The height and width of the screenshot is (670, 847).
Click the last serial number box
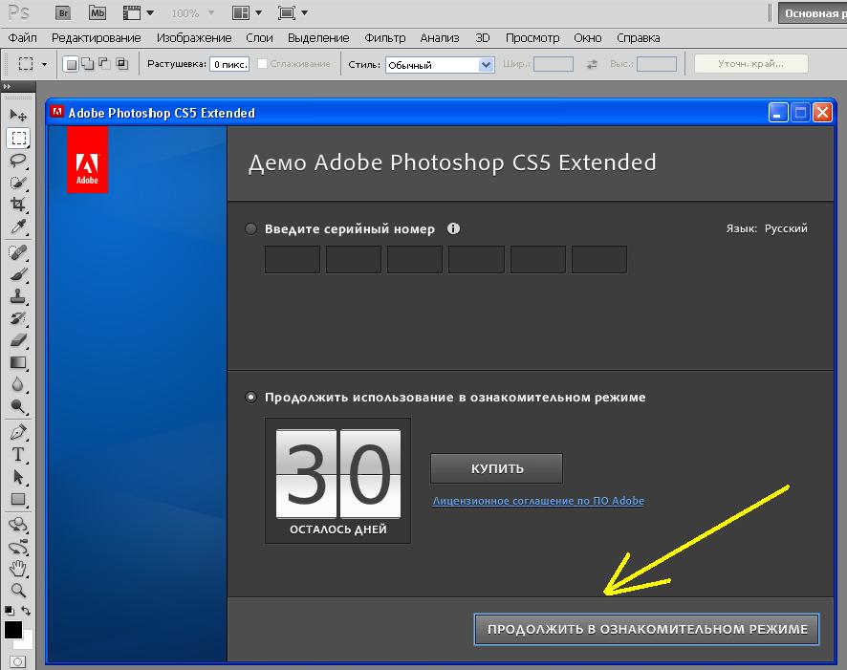[599, 260]
